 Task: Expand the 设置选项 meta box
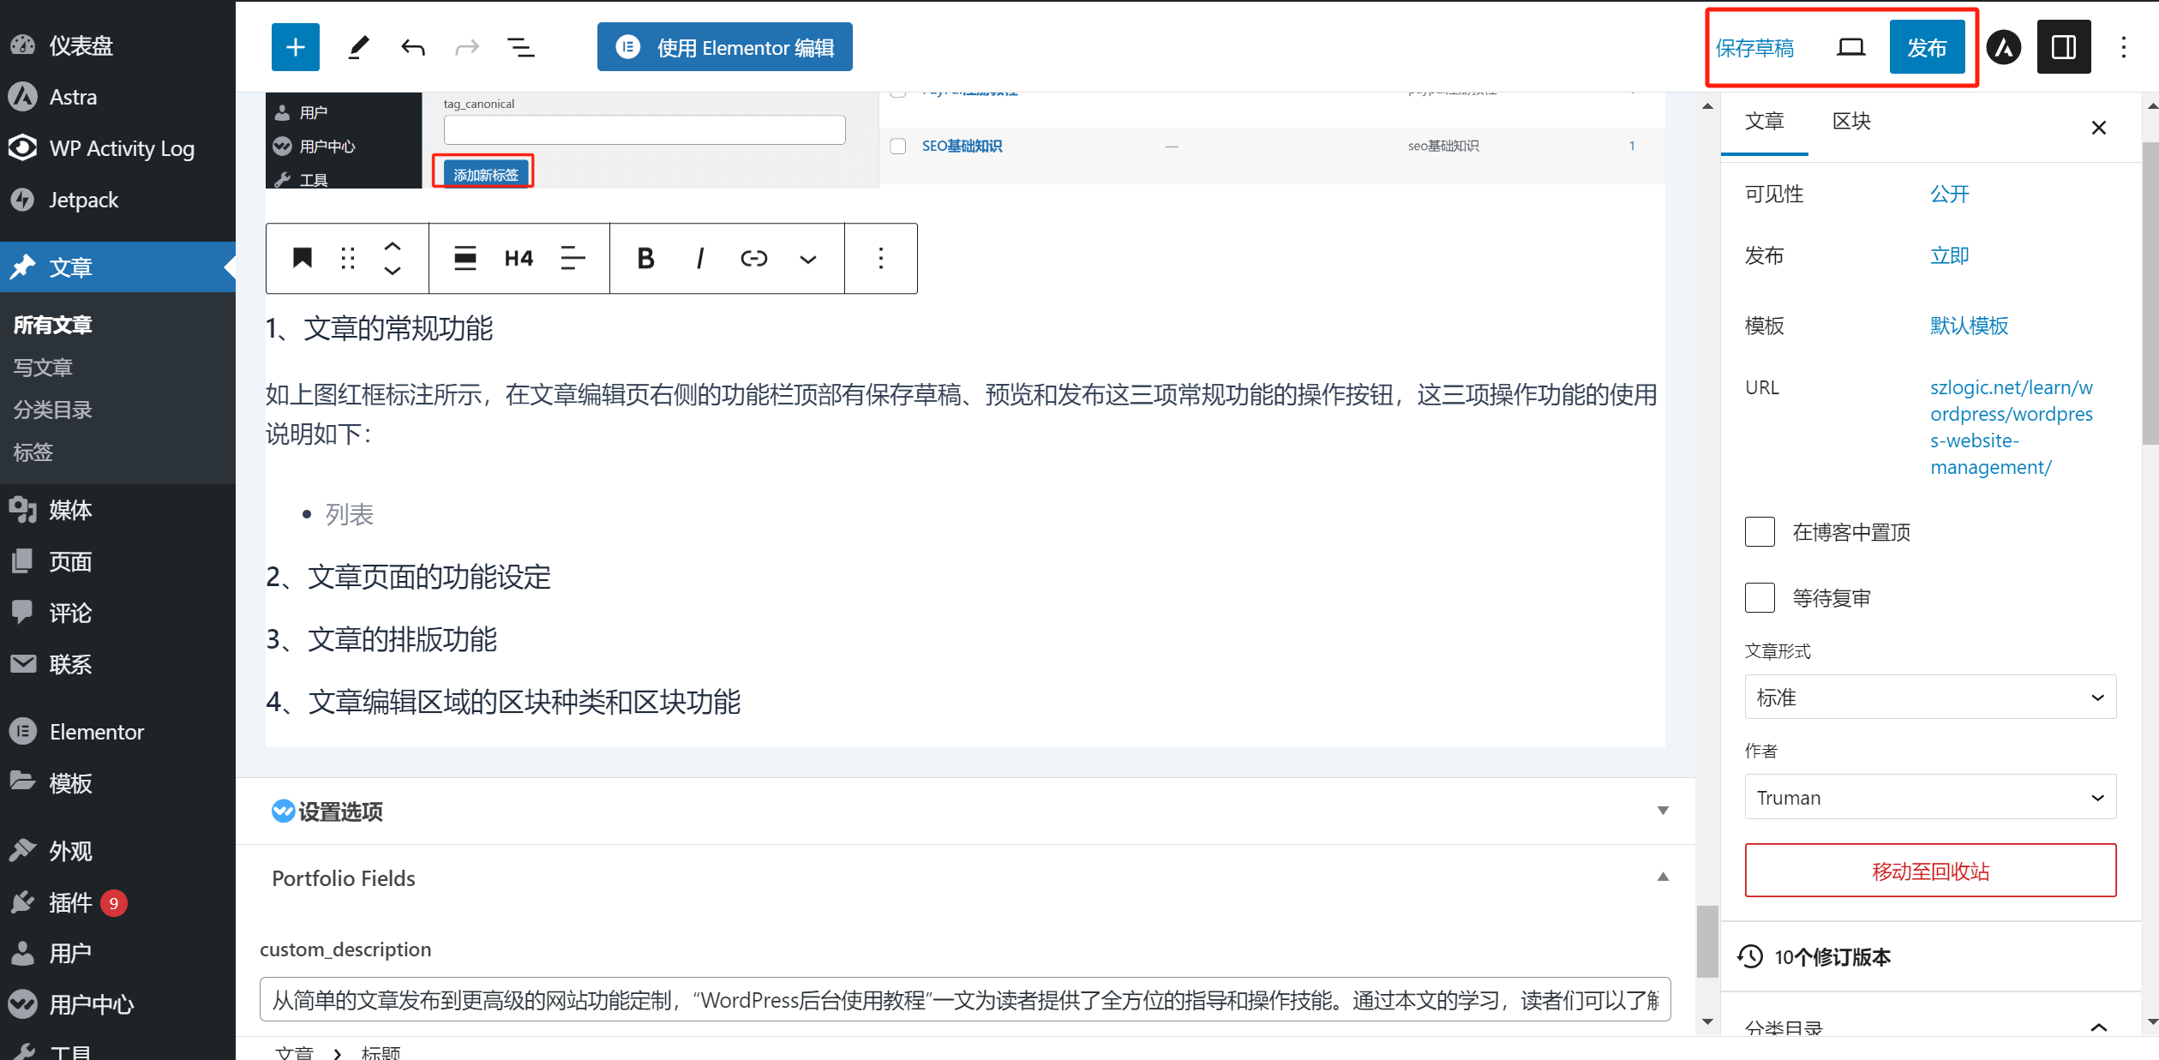tap(1663, 811)
